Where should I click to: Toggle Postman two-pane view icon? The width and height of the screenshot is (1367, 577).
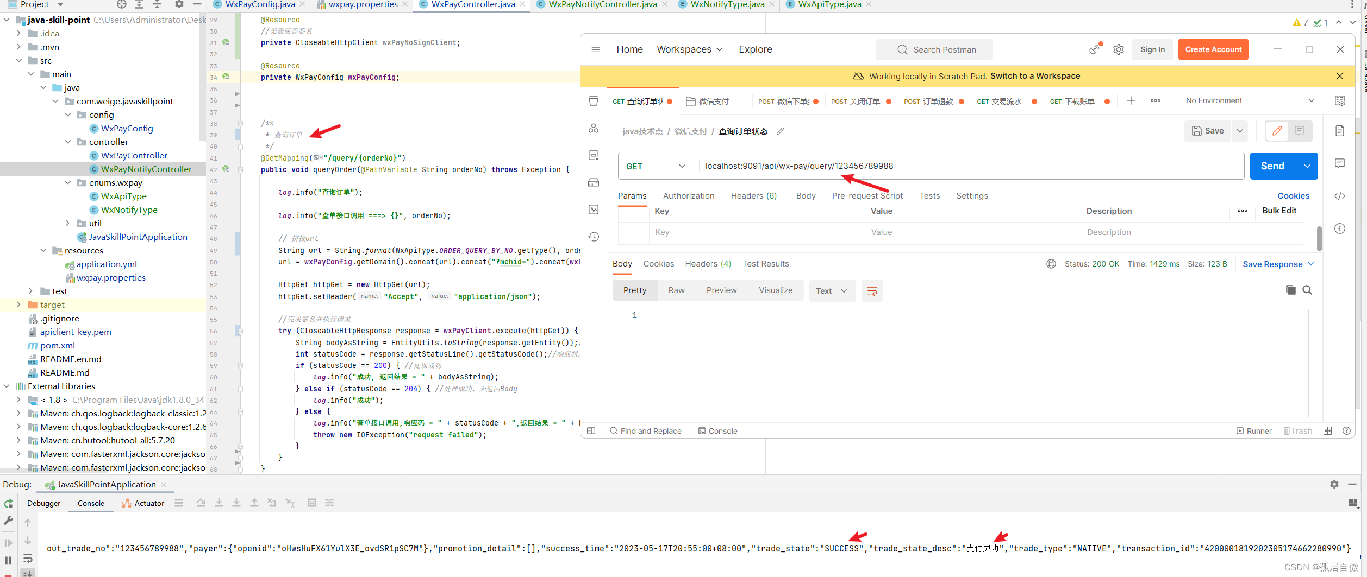1327,431
